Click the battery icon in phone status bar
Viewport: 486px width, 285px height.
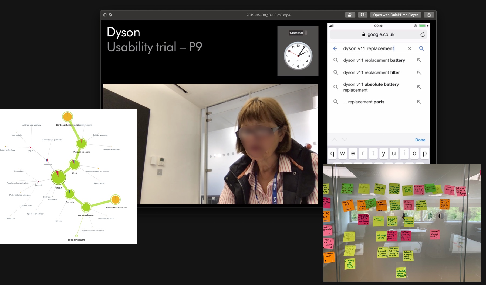(422, 26)
